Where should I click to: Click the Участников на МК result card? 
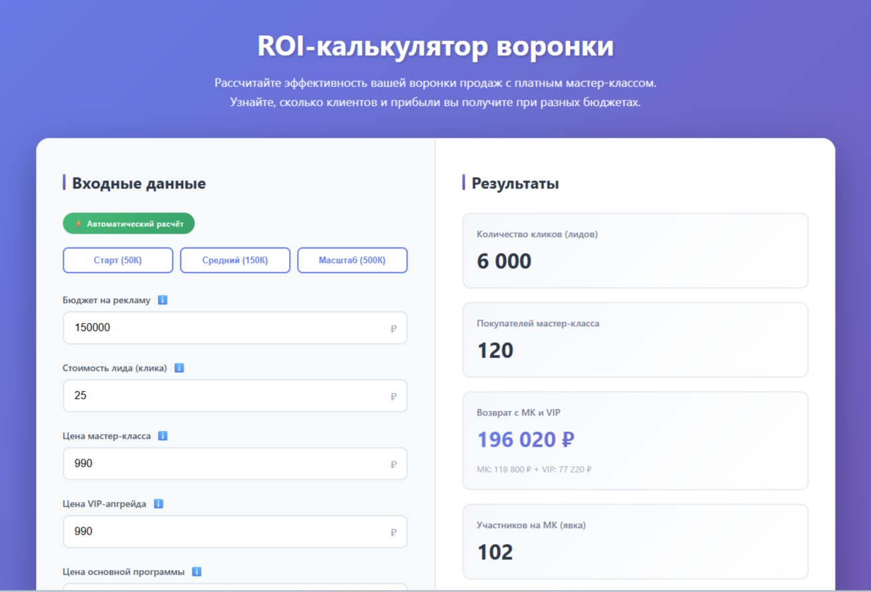[x=635, y=541]
